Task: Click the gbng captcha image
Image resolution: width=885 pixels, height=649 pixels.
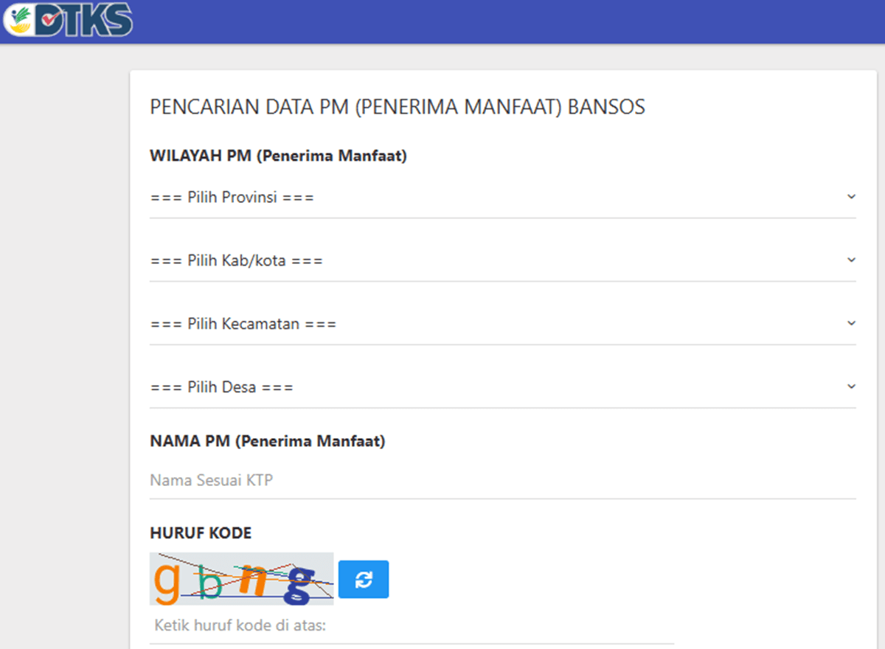Action: (x=241, y=580)
